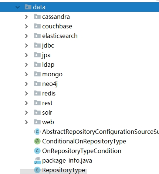Expand the jpa package
Image resolution: width=159 pixels, height=174 pixels.
click(x=26, y=55)
